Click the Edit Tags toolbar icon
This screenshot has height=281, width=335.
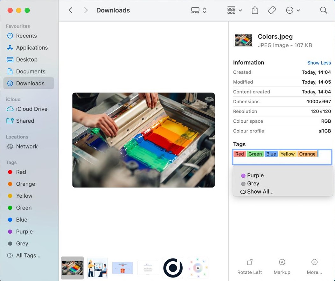[272, 10]
